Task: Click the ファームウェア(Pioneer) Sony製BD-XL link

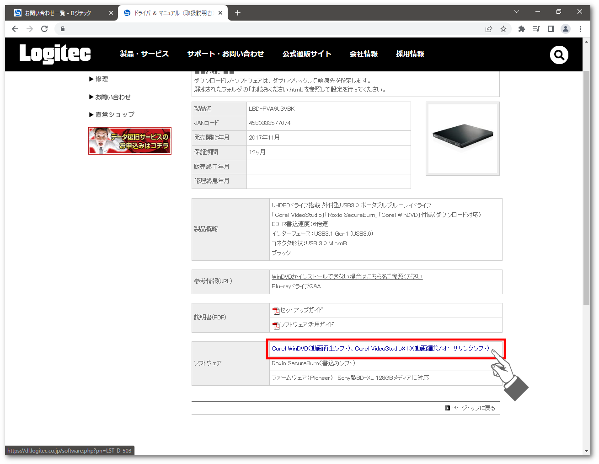Action: (350, 378)
